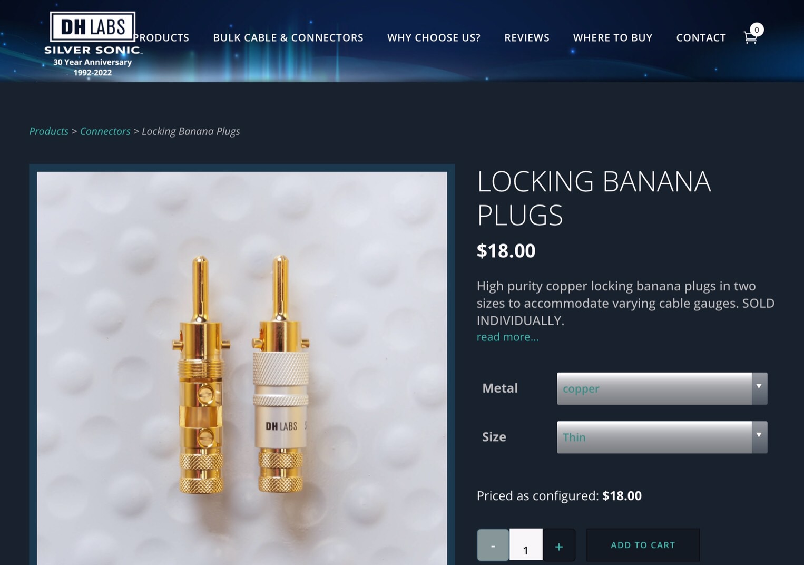The height and width of the screenshot is (565, 804).
Task: Decrease quantity with the minus button
Action: tap(493, 545)
